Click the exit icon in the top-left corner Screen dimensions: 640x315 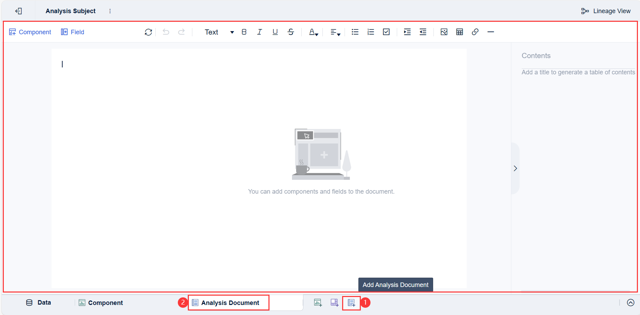(19, 11)
